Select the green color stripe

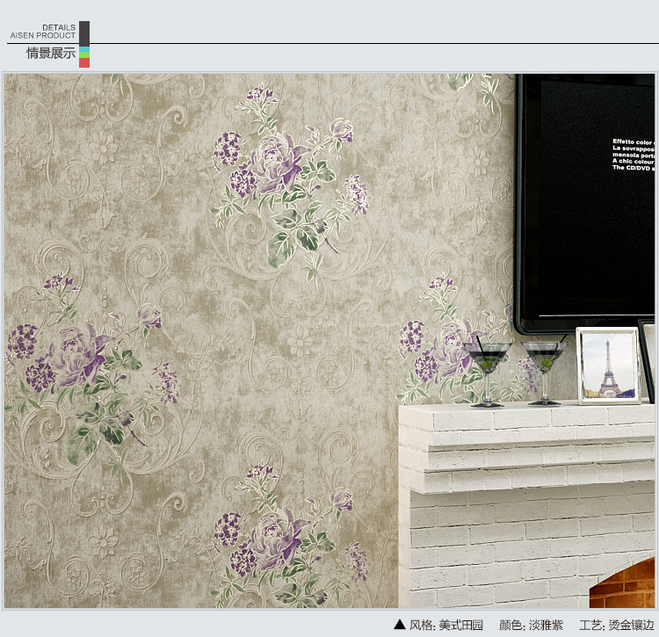coord(84,54)
